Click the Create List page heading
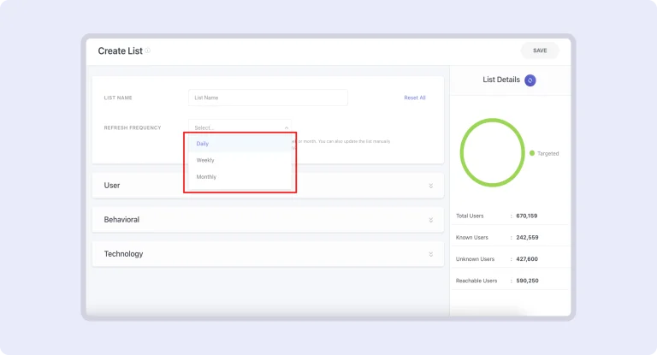 pos(120,50)
